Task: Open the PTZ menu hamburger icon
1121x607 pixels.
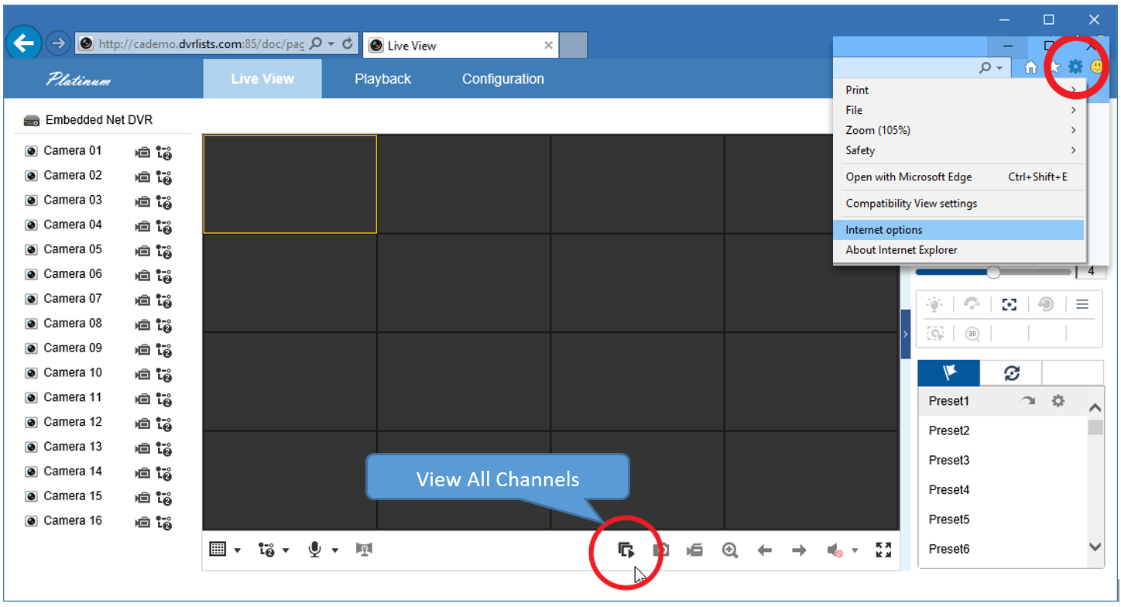Action: [1082, 304]
